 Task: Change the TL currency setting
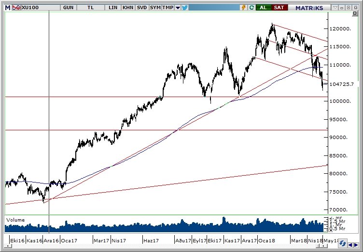point(91,8)
